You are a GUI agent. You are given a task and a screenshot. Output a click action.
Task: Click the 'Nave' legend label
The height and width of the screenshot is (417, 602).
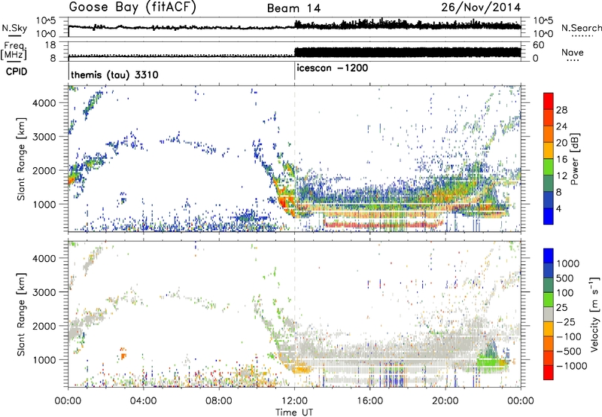click(x=573, y=52)
